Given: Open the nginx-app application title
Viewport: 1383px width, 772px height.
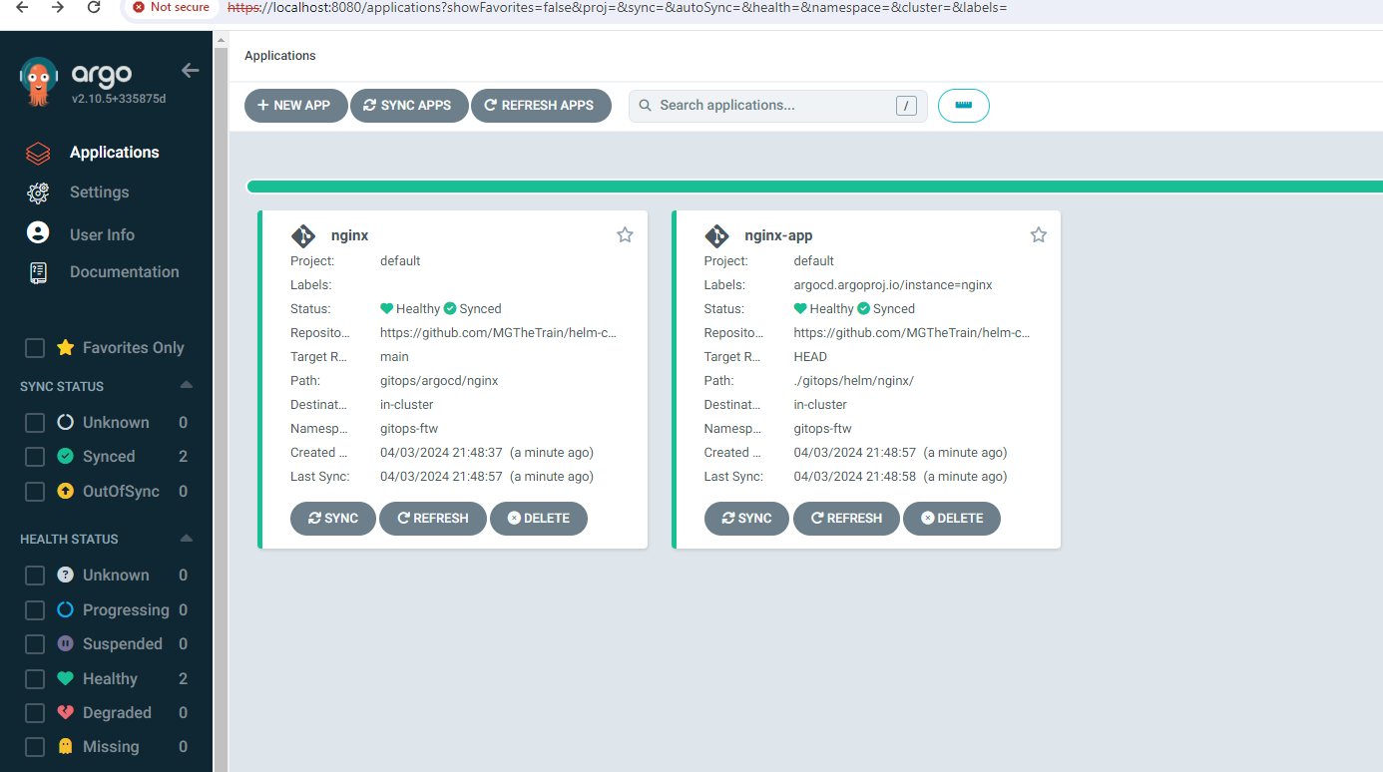Looking at the screenshot, I should pyautogui.click(x=778, y=236).
